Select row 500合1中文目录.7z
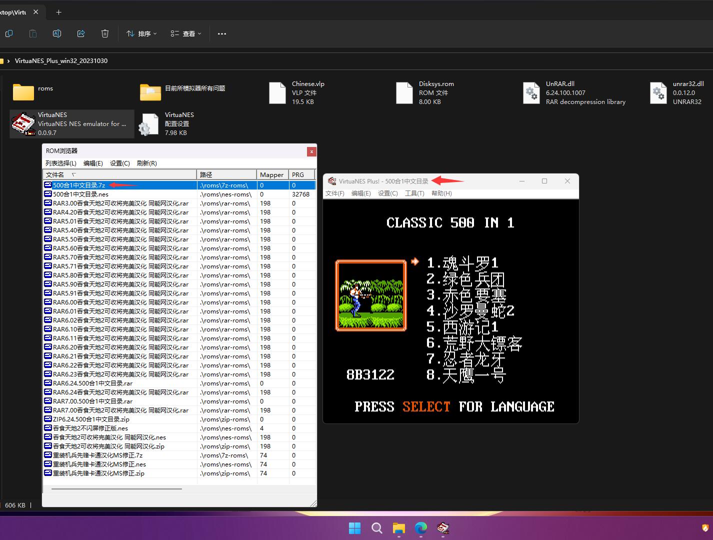The height and width of the screenshot is (540, 713). click(x=179, y=185)
